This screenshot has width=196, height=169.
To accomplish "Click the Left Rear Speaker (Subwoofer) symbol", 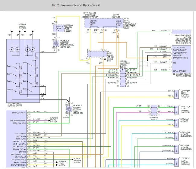I will pos(177,149).
